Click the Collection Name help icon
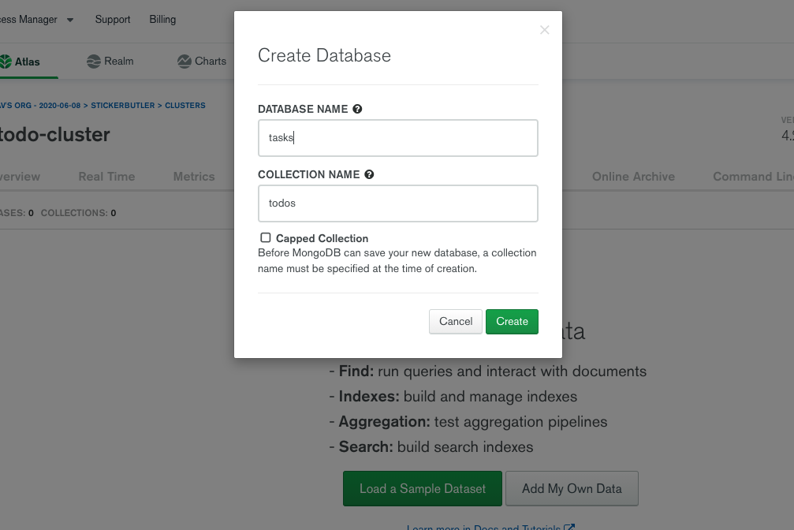 [x=370, y=174]
